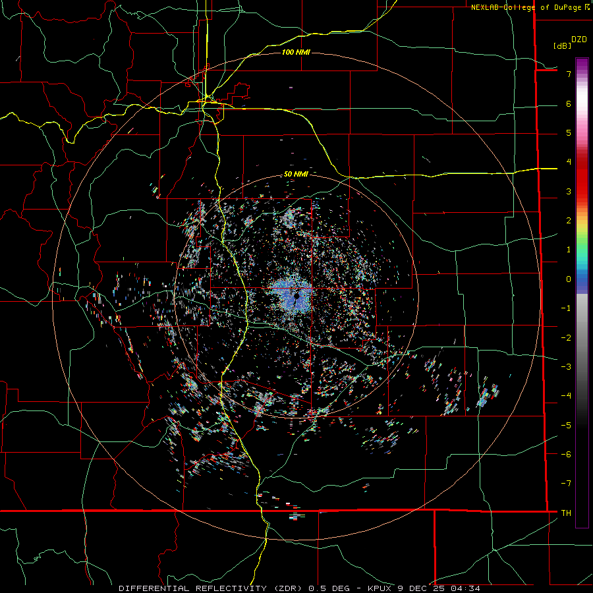
Task: Click the 100 NMI range ring label
Action: [x=296, y=52]
